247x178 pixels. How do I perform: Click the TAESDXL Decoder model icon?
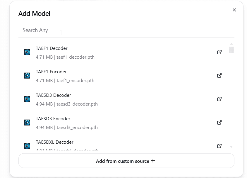27,146
